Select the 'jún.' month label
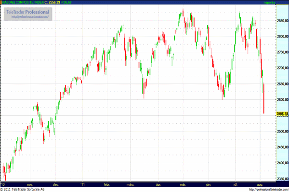The height and width of the screenshot is (192, 289). [x=208, y=184]
